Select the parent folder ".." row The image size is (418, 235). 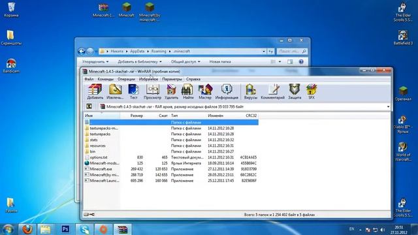tap(171, 122)
